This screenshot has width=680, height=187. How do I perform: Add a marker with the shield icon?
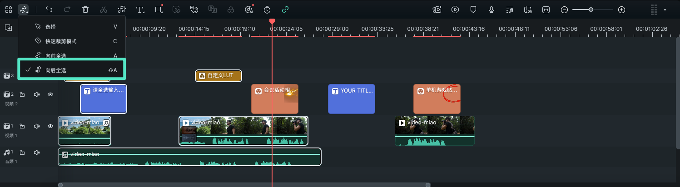tap(473, 10)
